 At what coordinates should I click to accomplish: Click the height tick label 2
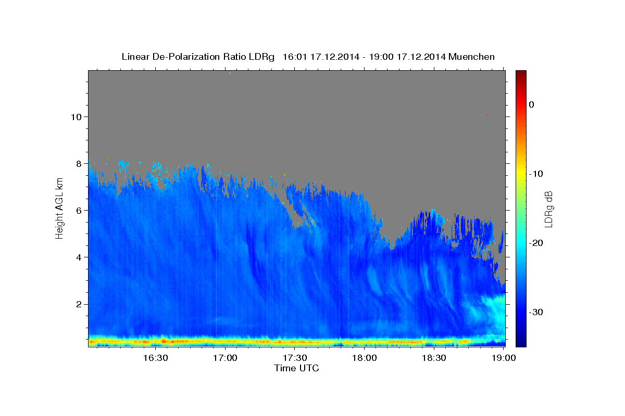tap(80, 304)
